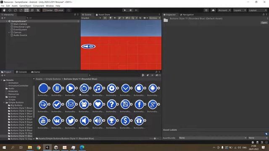Collapse the Assets root folder arrow
The width and height of the screenshot is (269, 151).
2,80
